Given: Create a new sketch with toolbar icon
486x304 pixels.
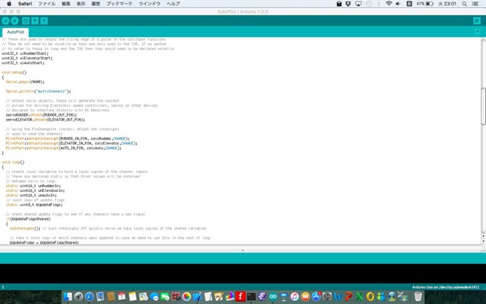Looking at the screenshot, I should 26,20.
